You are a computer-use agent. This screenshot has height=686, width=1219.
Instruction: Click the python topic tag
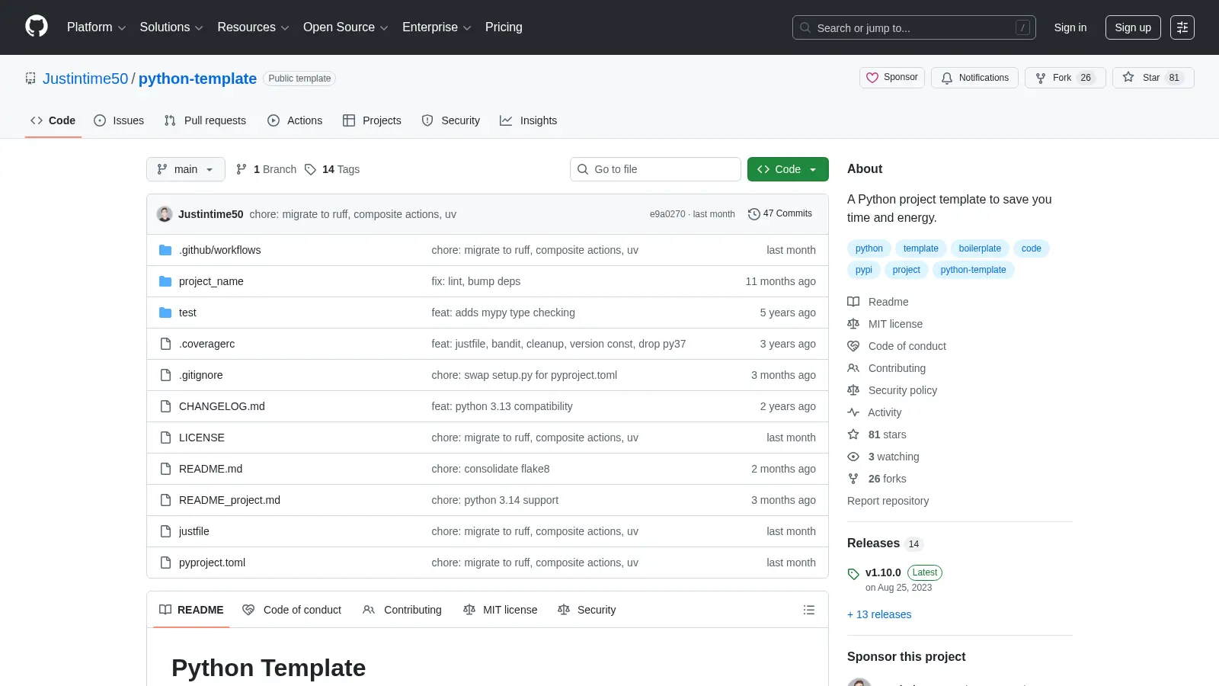869,248
